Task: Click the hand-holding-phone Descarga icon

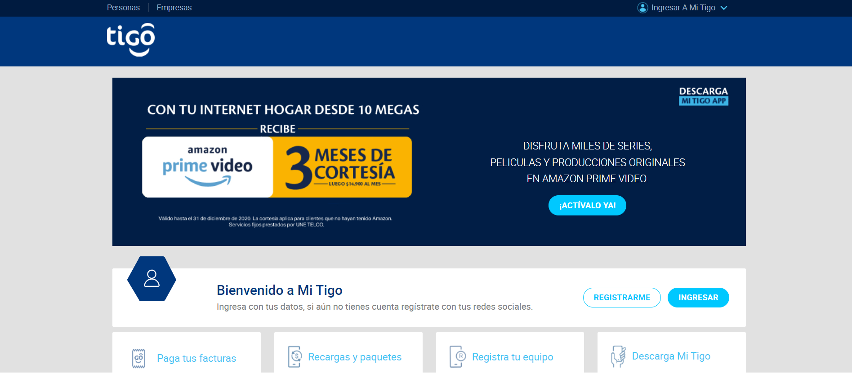Action: pos(618,357)
